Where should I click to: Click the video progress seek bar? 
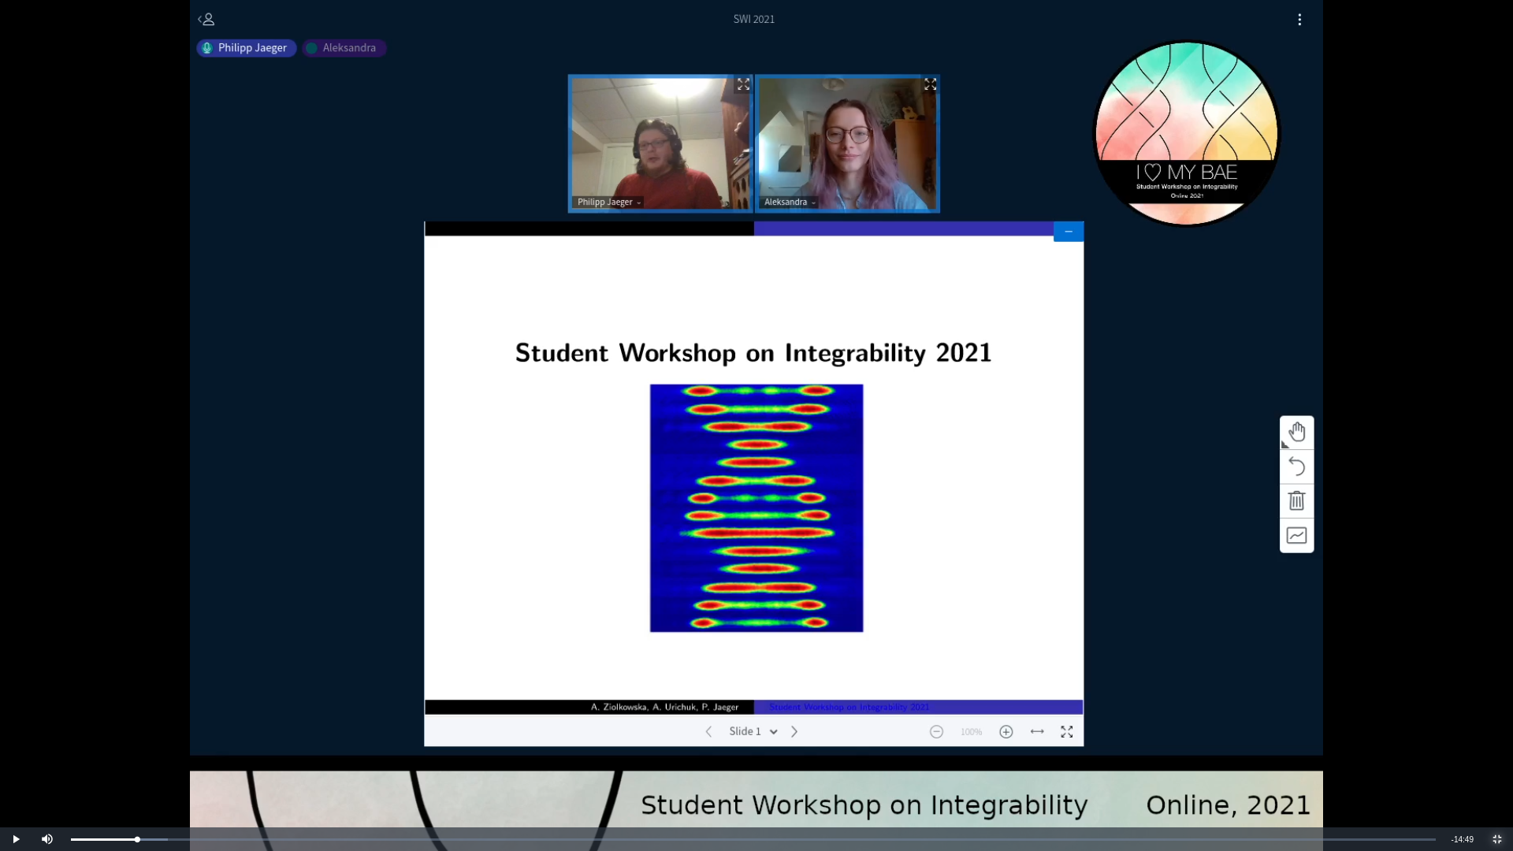[753, 839]
